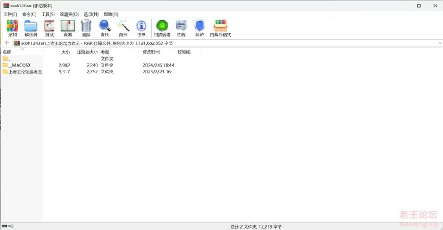Image resolution: width=443 pixels, height=230 pixels.
Task: Open the 工具(S) menu
Action: point(48,14)
